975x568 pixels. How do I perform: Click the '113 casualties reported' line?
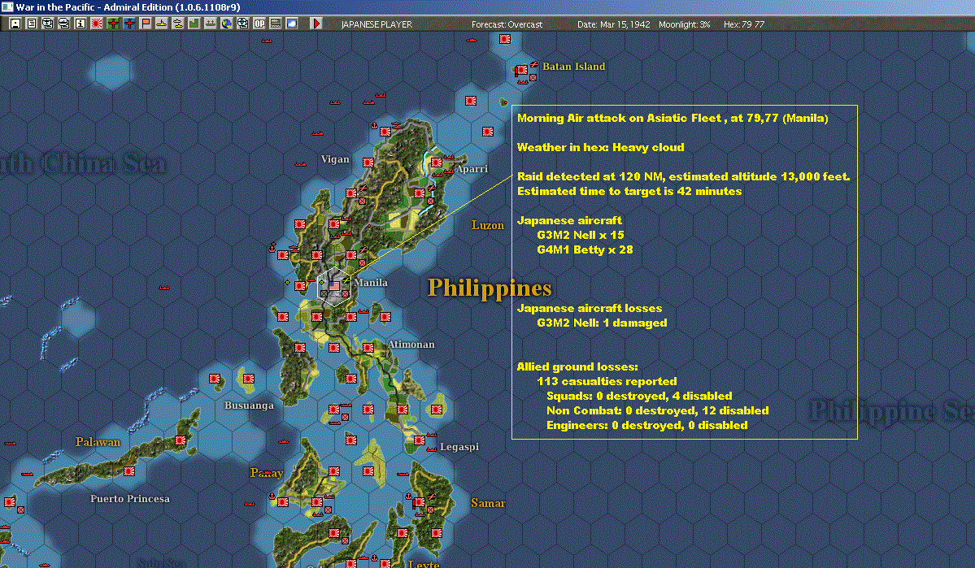tap(607, 382)
